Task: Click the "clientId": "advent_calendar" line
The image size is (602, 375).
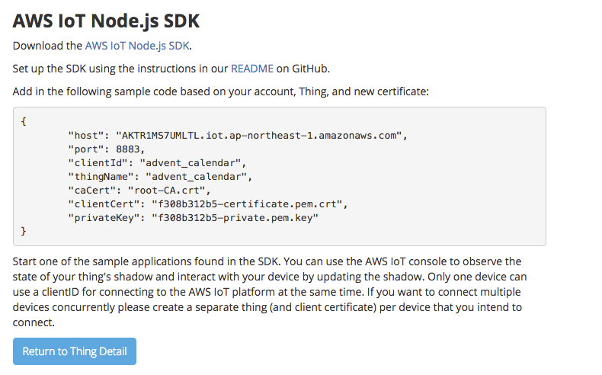Action: pyautogui.click(x=157, y=163)
